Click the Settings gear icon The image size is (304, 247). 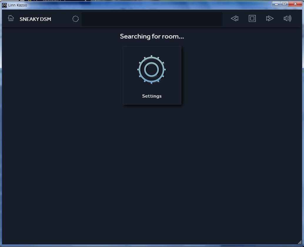[151, 70]
